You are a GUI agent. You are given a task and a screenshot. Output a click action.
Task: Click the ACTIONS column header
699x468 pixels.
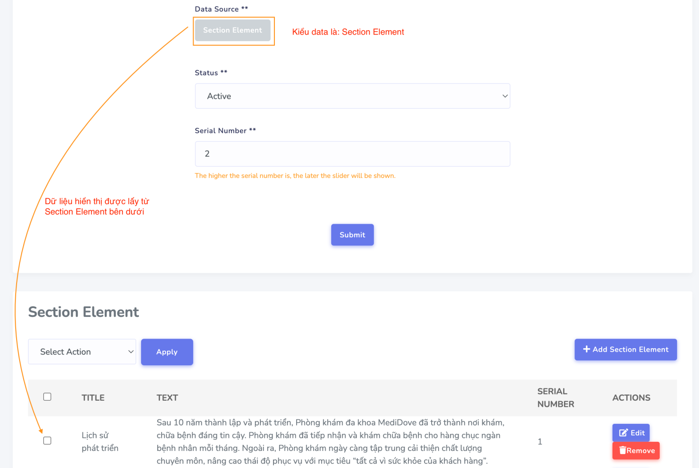coord(631,398)
